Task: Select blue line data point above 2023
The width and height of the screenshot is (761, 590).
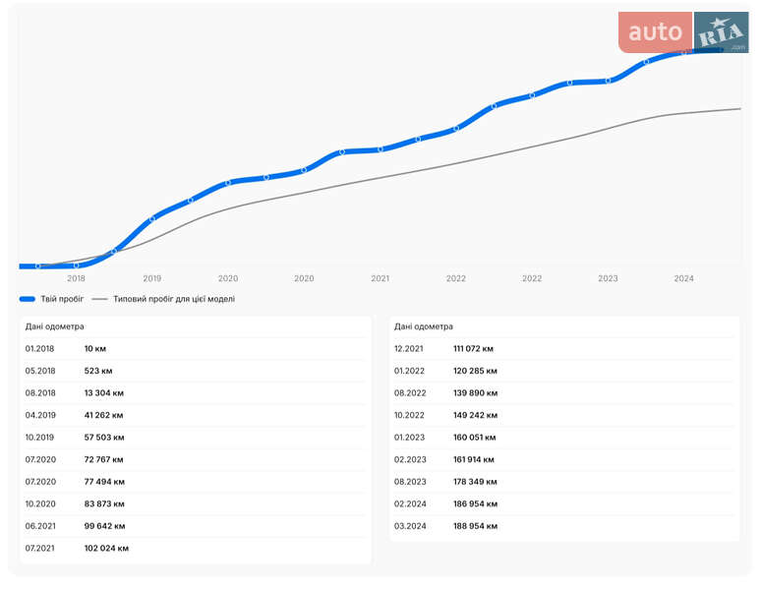Action: pos(609,81)
